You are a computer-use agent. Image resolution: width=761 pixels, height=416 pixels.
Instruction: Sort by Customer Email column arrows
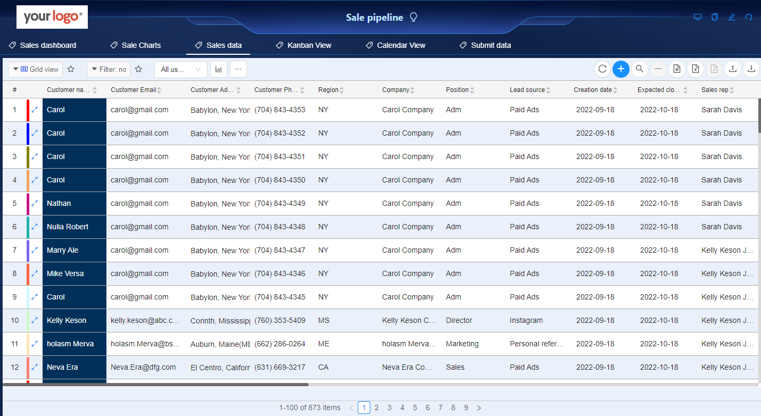click(159, 90)
